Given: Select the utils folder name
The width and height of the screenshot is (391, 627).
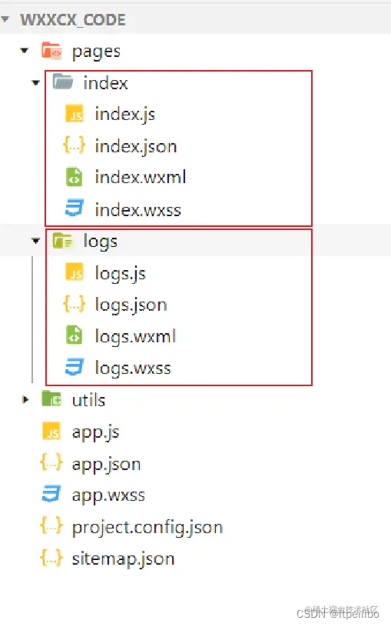Looking at the screenshot, I should [x=88, y=400].
